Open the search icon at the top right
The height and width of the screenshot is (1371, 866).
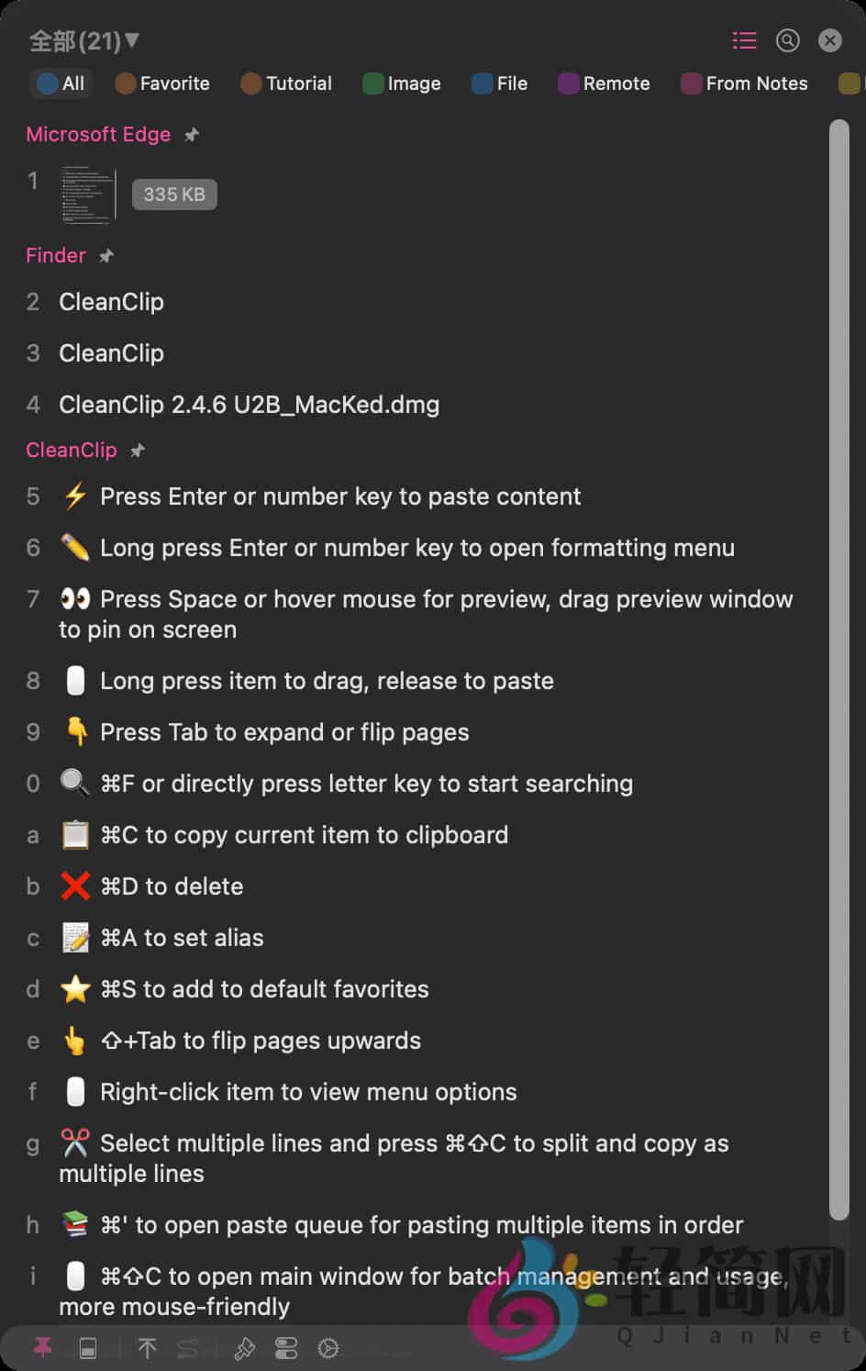coord(787,40)
